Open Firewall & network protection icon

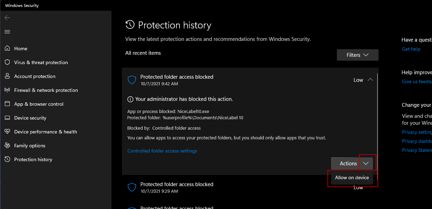point(7,90)
